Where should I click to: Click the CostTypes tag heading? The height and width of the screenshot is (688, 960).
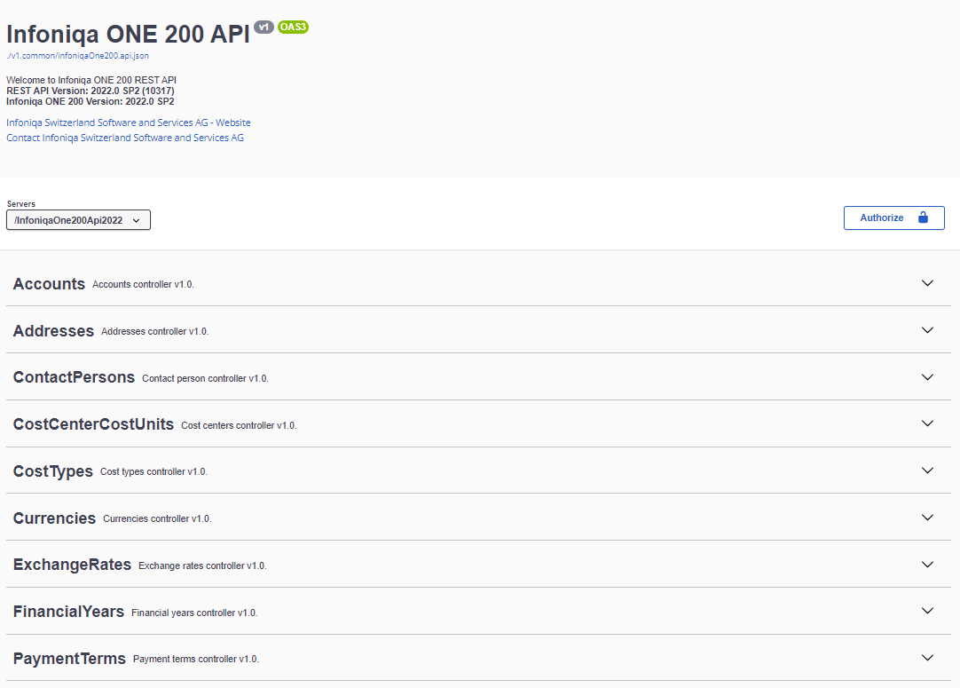[x=53, y=471]
